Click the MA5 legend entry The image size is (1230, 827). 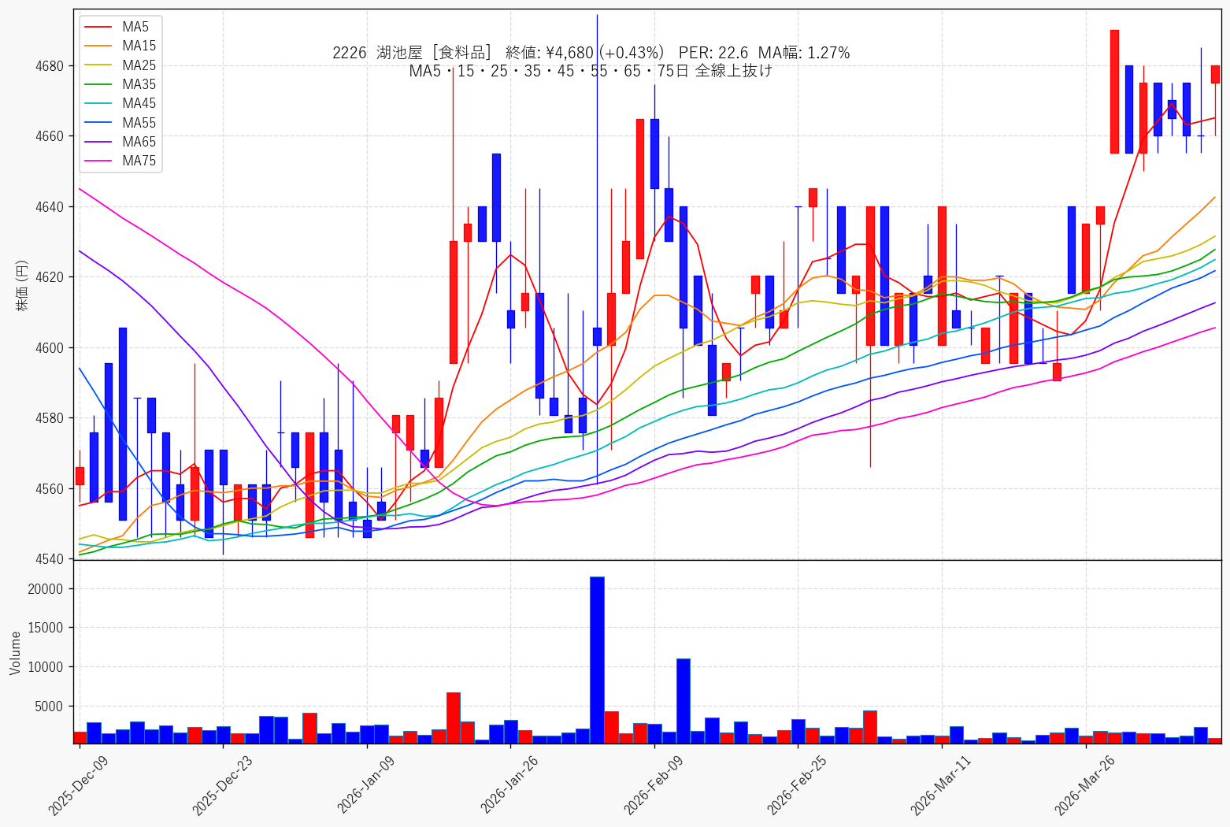[120, 28]
